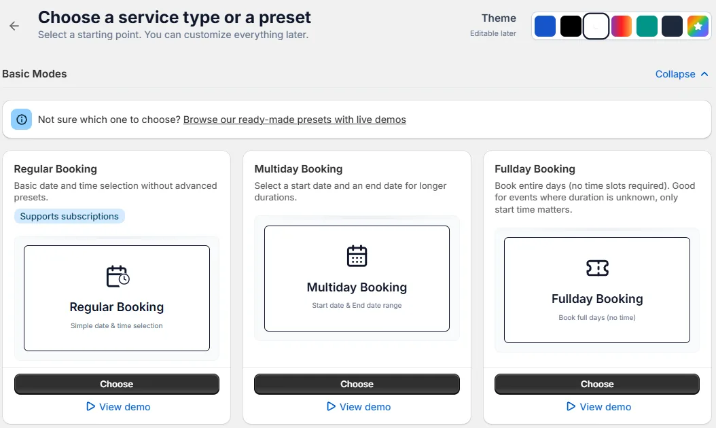Pick the teal green theme swatch
Screen dimensions: 716x428
click(x=647, y=26)
